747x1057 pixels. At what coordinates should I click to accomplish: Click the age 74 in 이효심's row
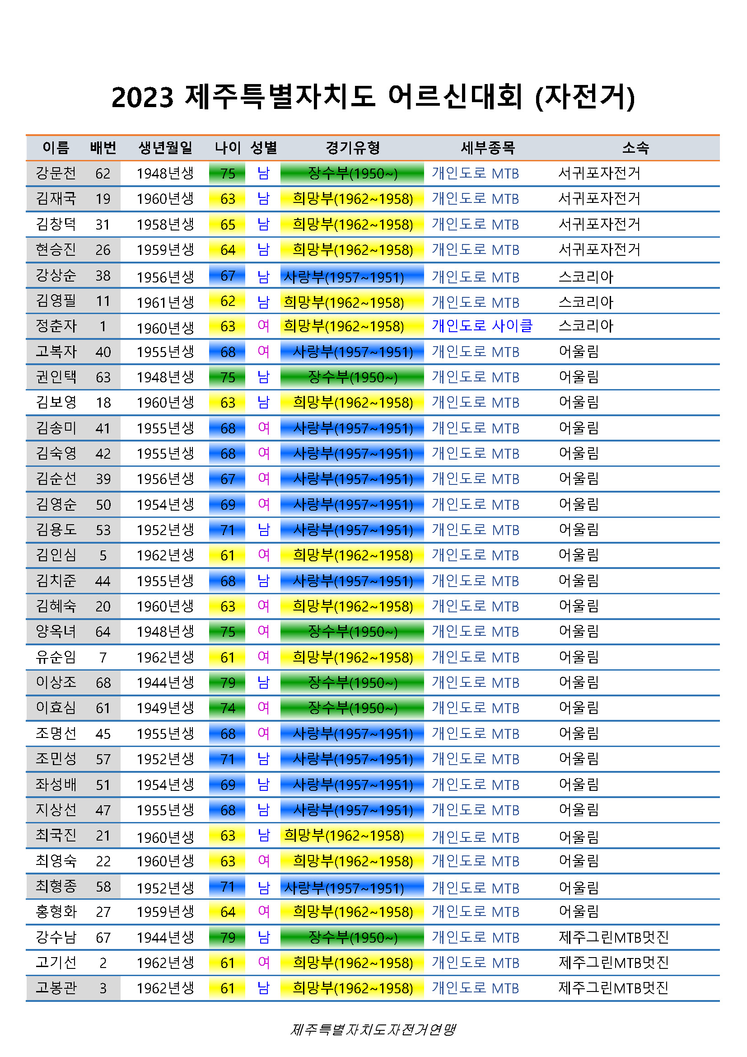[x=228, y=709]
